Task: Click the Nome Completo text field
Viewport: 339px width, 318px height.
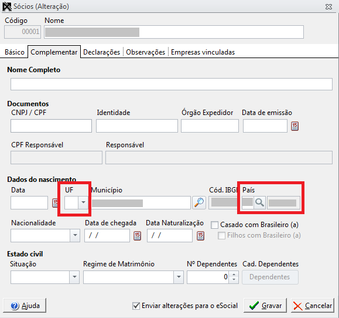Action: [x=172, y=84]
